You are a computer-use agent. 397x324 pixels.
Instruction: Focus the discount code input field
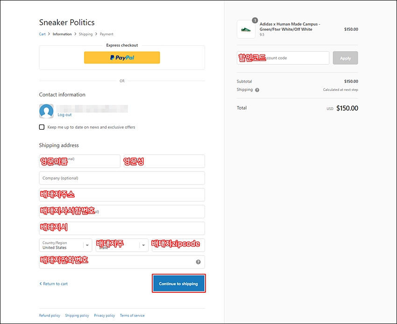pyautogui.click(x=283, y=58)
